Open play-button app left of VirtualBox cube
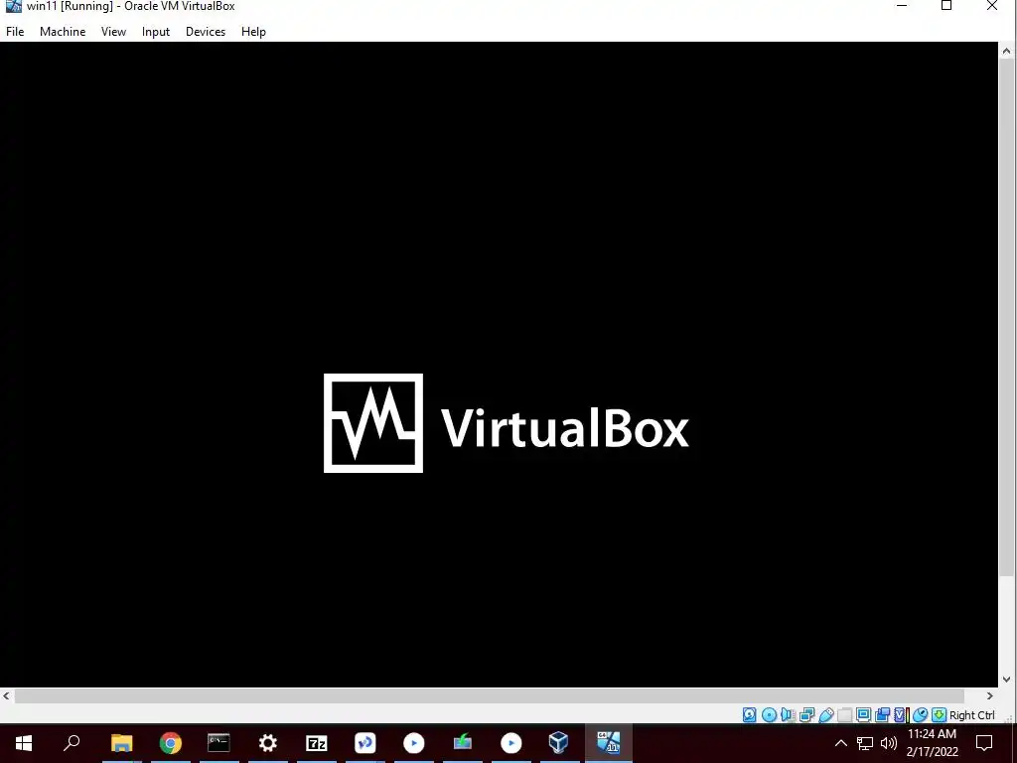1017x763 pixels. pos(511,743)
